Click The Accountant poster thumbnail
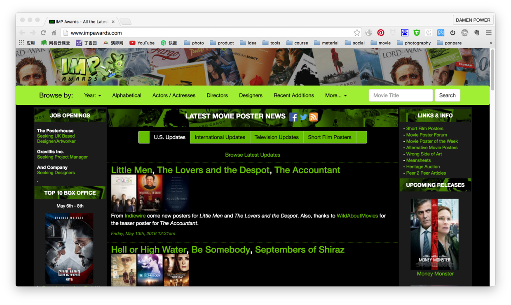Viewport: 511px width, 305px height. 176,193
